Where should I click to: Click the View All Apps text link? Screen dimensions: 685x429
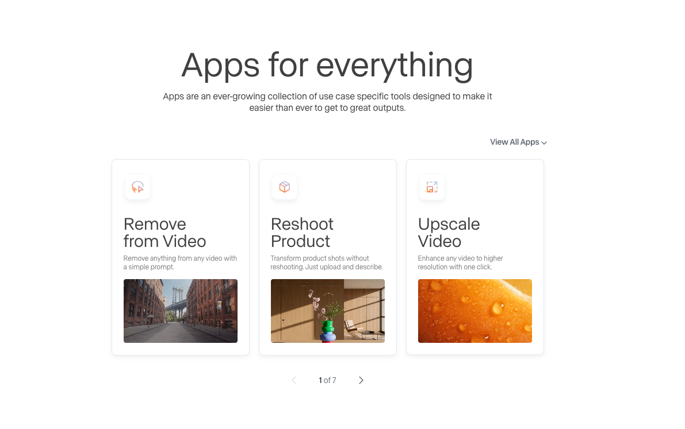tap(514, 142)
